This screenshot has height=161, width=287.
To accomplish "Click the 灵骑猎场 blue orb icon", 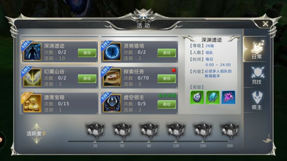I will [x=112, y=52].
